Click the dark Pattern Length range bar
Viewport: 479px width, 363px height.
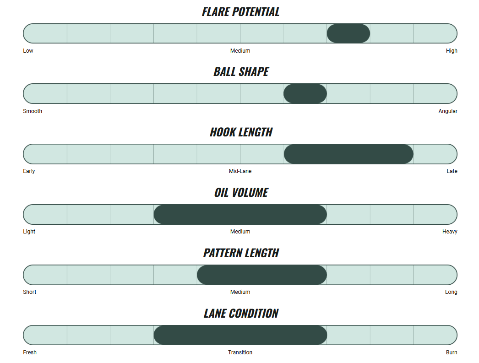pos(262,275)
